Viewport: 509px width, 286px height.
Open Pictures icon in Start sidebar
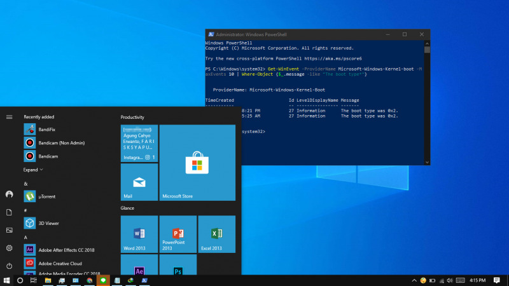[9, 230]
